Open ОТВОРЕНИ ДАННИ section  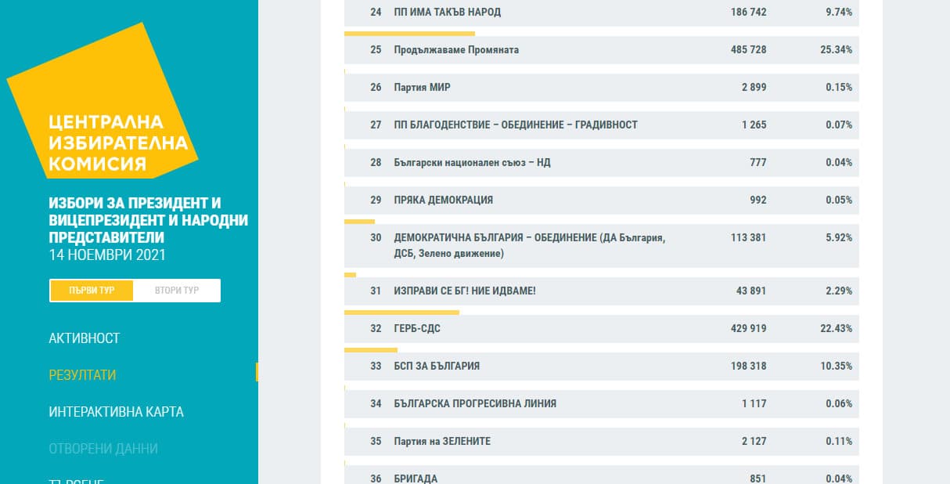(x=103, y=449)
